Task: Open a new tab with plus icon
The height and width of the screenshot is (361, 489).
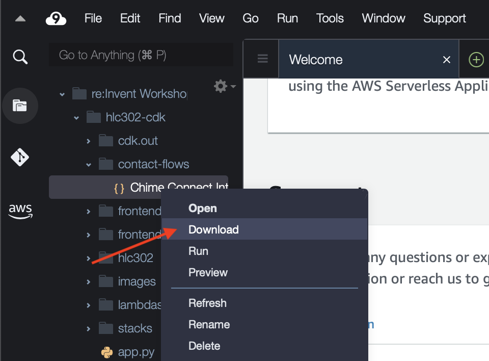Action: click(x=476, y=59)
